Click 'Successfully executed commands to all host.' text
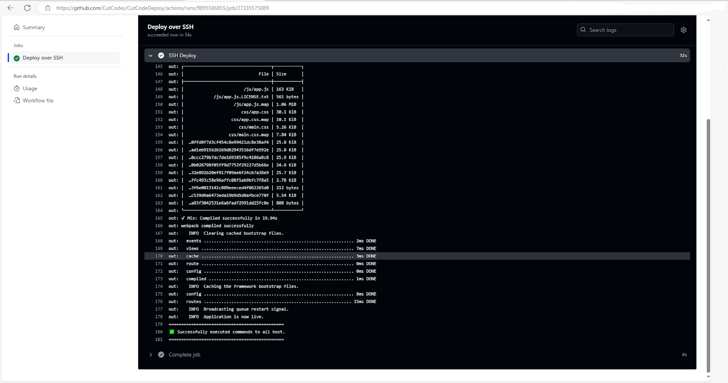The height and width of the screenshot is (383, 728). click(x=231, y=332)
